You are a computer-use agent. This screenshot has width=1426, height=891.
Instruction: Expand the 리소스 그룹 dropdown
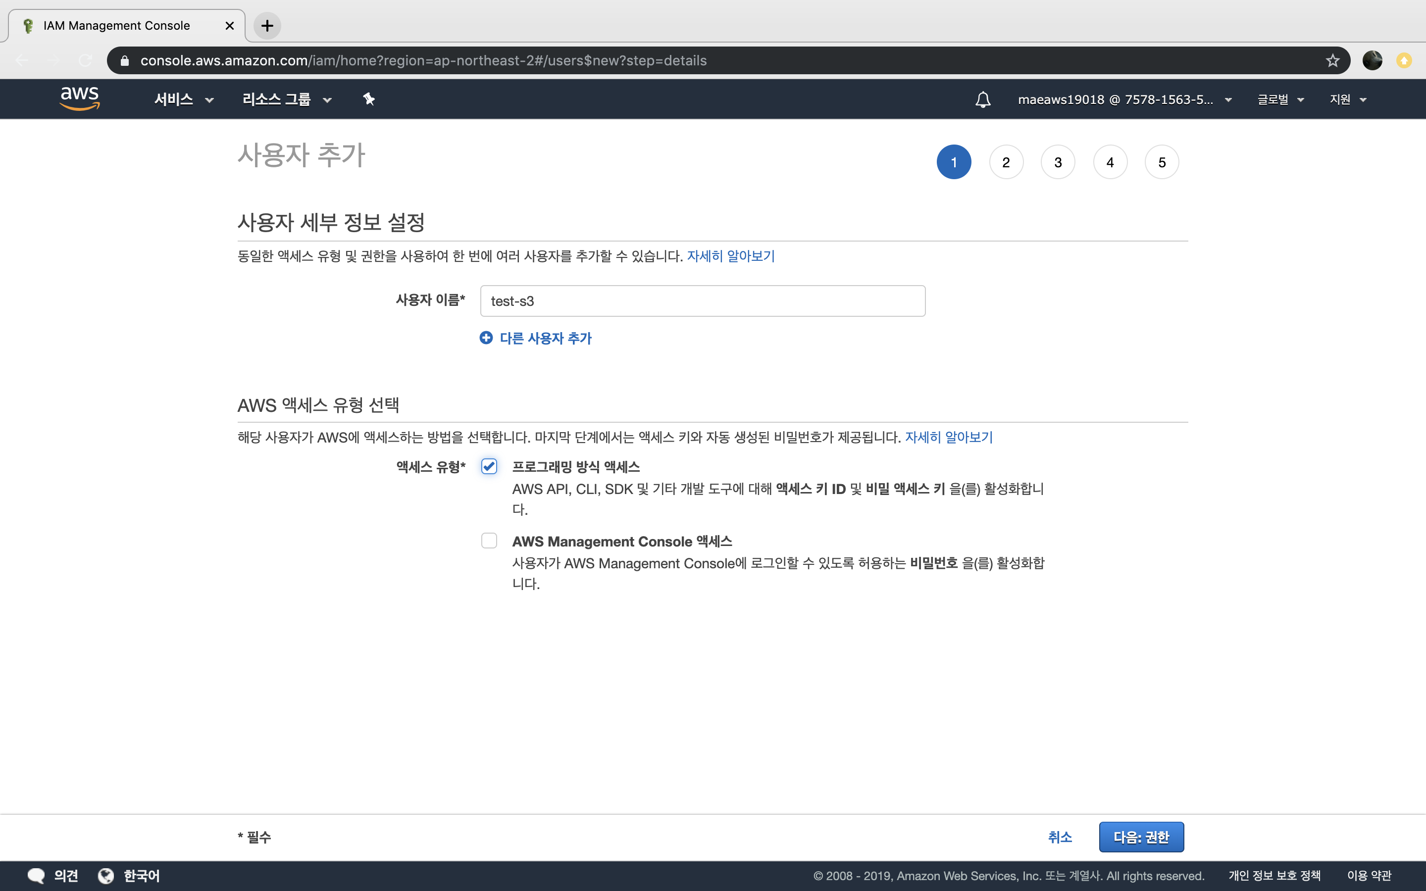286,99
